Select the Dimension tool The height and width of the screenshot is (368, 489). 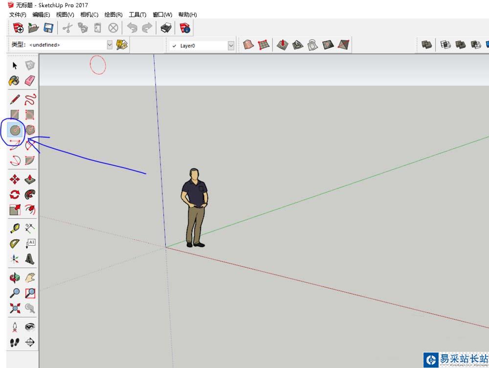(30, 229)
